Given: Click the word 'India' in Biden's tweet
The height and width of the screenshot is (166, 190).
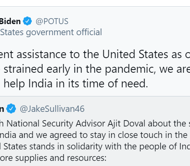Looking at the screenshot, I should 40,83.
